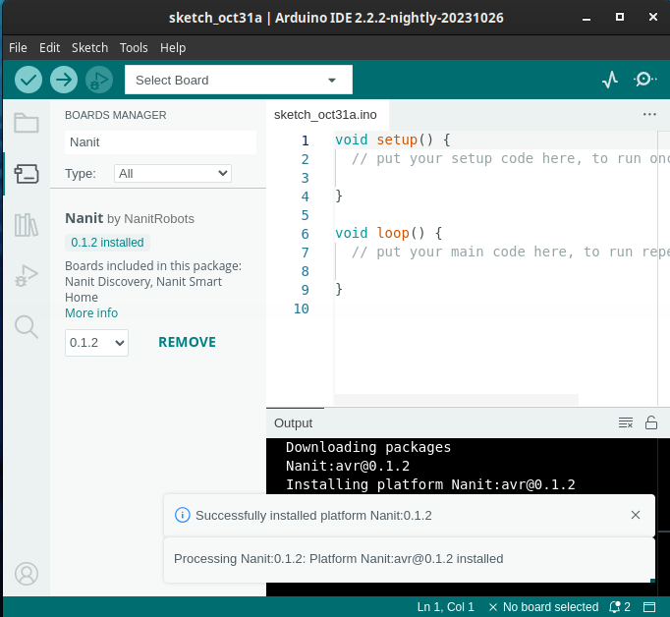Click the No board selected status
The image size is (670, 617).
point(543,607)
